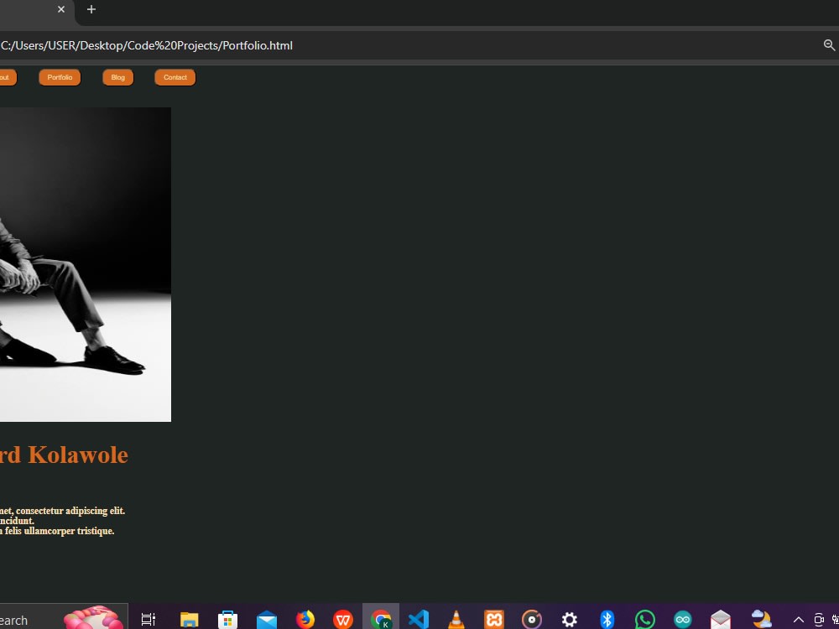Click the text 'felis ullamcorper tristique.'
The image size is (839, 629).
point(60,531)
